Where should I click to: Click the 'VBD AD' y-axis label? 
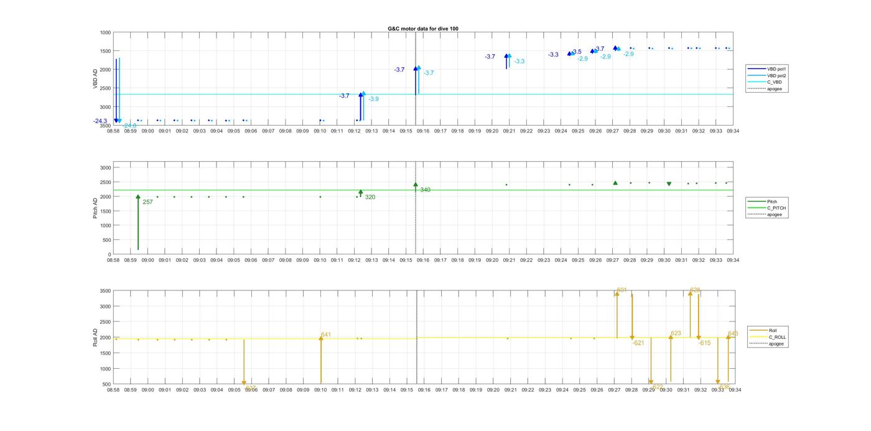96,79
